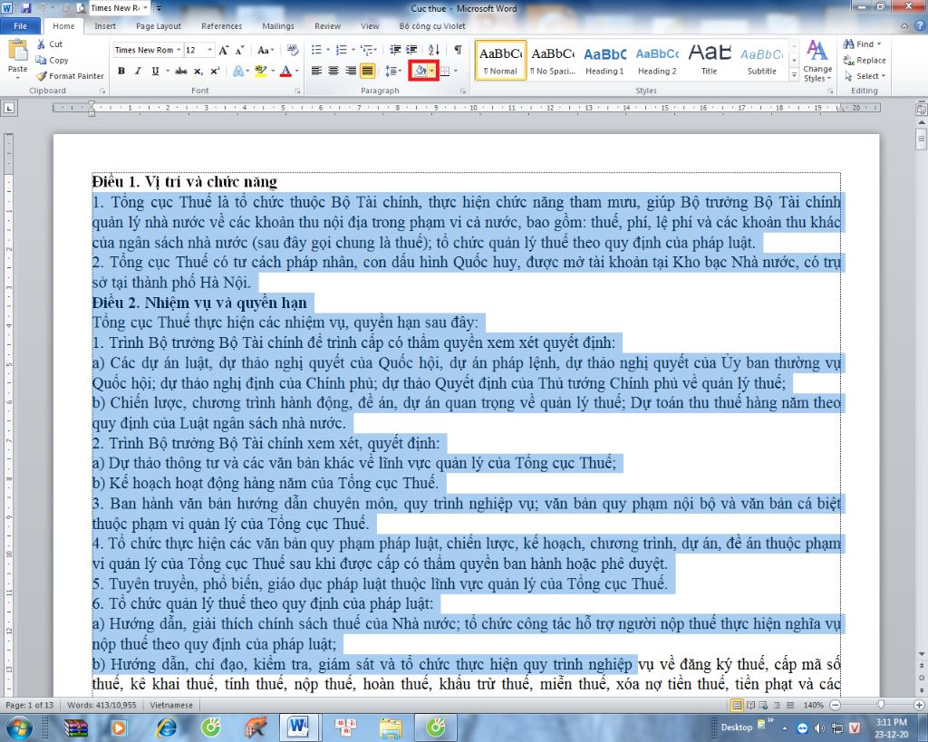Open the Numbering list dropdown arrow
Image resolution: width=928 pixels, height=742 pixels.
[x=353, y=51]
